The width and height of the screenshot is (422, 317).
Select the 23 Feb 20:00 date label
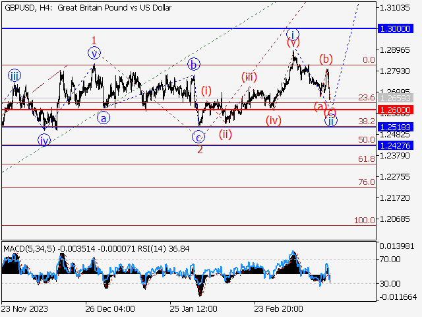click(x=278, y=308)
